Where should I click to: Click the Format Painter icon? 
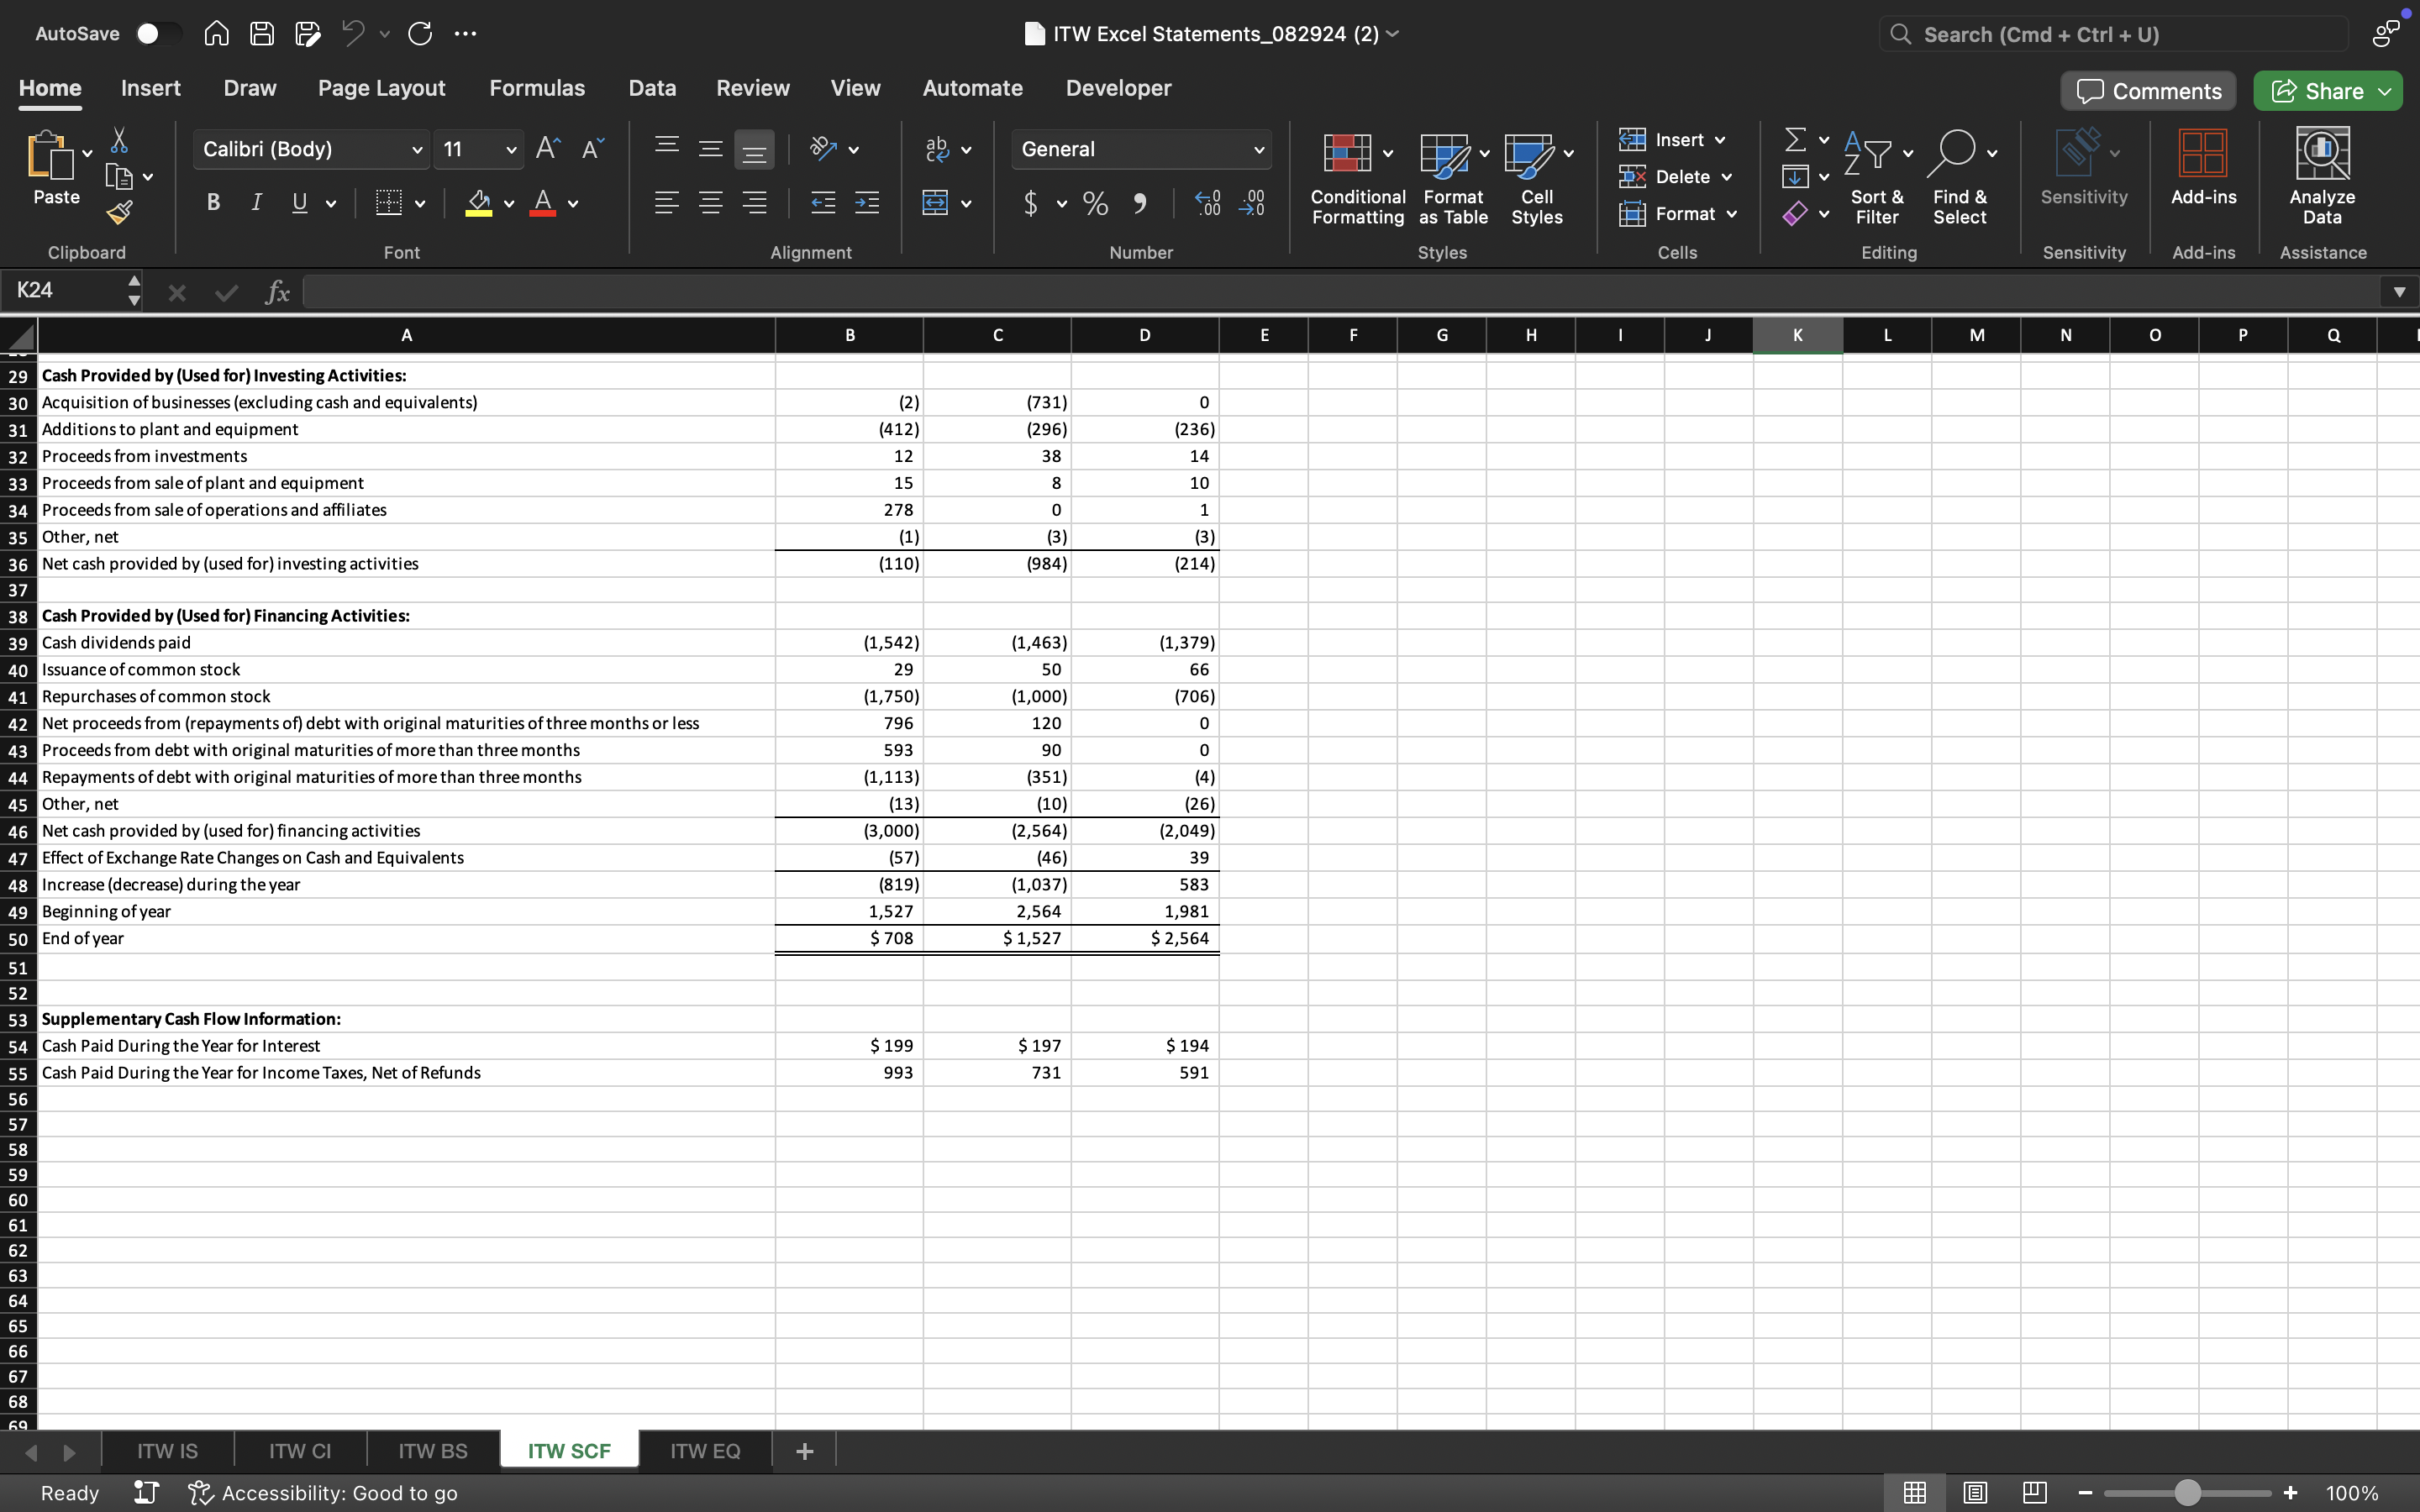[121, 211]
